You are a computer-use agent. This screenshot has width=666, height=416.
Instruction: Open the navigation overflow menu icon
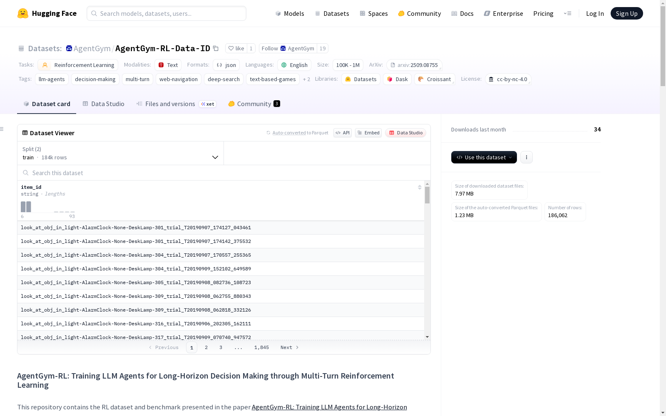pyautogui.click(x=567, y=13)
